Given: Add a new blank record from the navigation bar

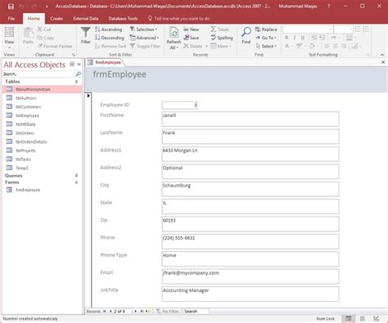Looking at the screenshot, I should coord(147,311).
